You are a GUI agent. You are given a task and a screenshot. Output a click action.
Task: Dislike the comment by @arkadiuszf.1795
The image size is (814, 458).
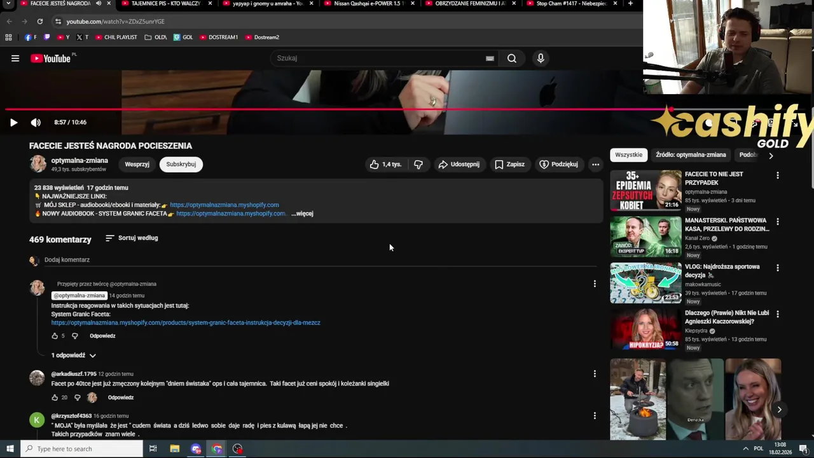(x=77, y=398)
